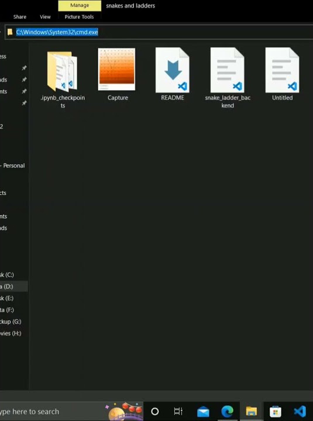Click the .ipynb_checkpoints folder name label

click(63, 102)
